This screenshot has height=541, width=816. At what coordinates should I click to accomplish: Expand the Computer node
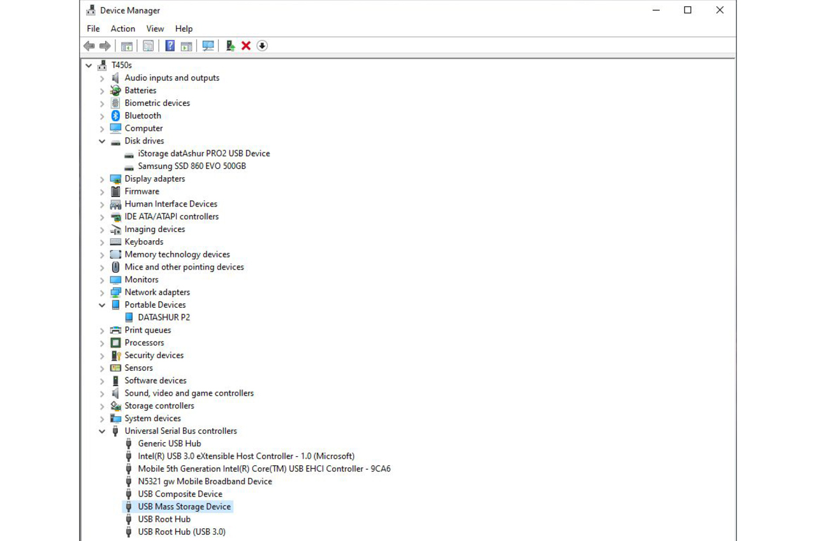[102, 129]
